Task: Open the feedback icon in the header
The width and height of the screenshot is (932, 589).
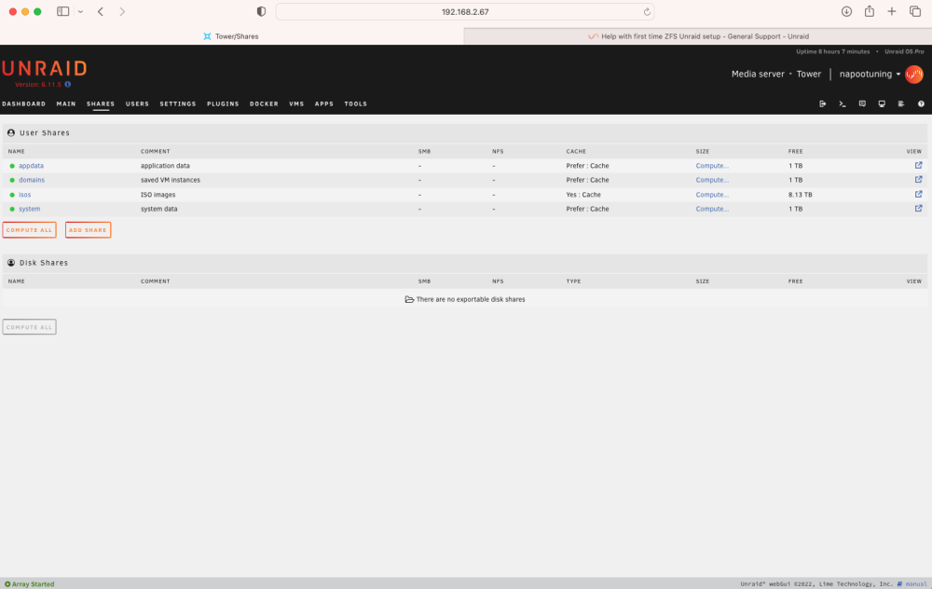Action: point(862,104)
